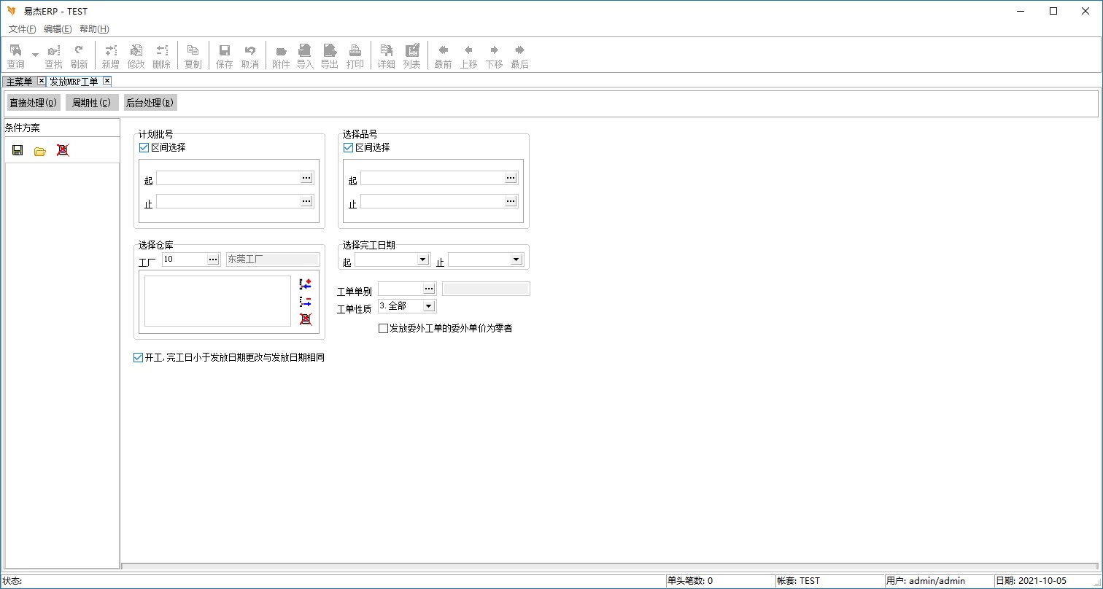Click the 后台处理 button
1103x589 pixels.
pyautogui.click(x=150, y=103)
